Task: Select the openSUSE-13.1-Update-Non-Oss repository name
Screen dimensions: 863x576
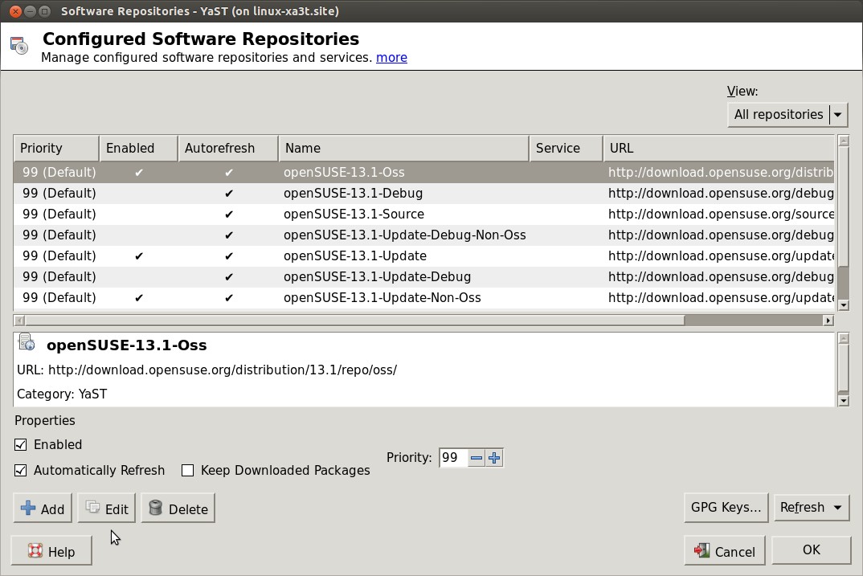Action: click(x=382, y=297)
